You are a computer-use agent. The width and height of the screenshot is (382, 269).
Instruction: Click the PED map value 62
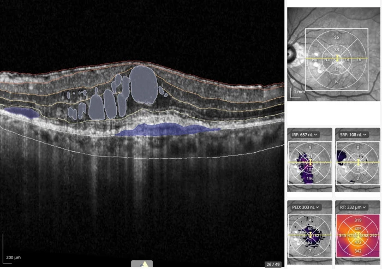coord(310,242)
